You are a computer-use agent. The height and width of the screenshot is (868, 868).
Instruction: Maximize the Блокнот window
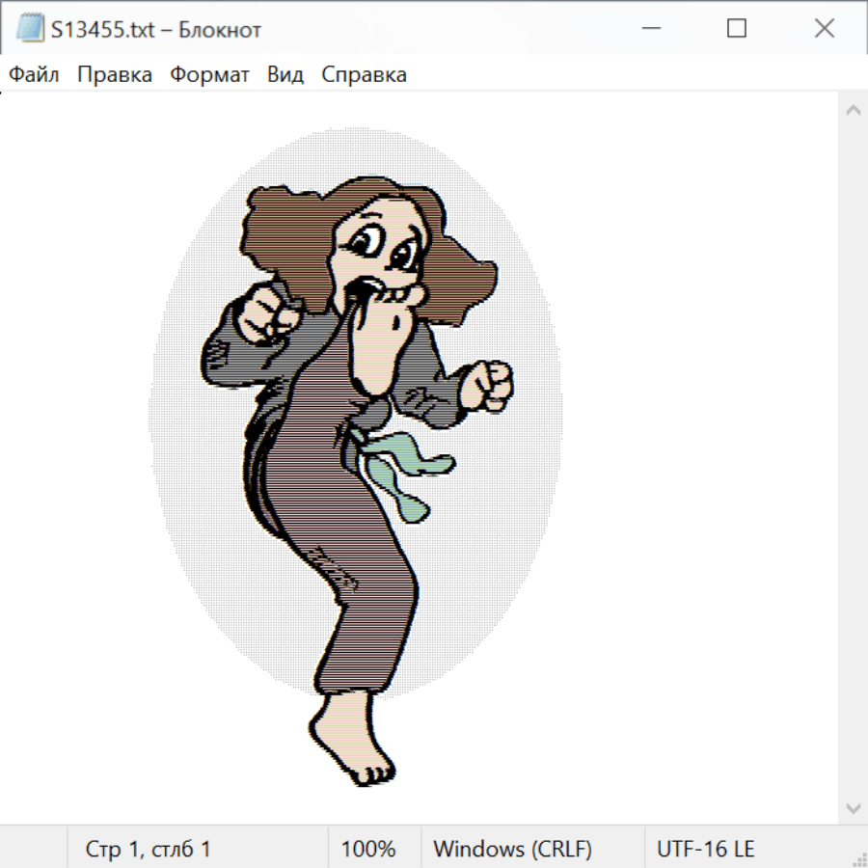(737, 29)
